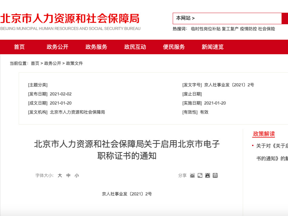Click the article title 关于启用北京市电子职称证书的通知
Viewport: 288px width, 216px height.
(x=127, y=150)
